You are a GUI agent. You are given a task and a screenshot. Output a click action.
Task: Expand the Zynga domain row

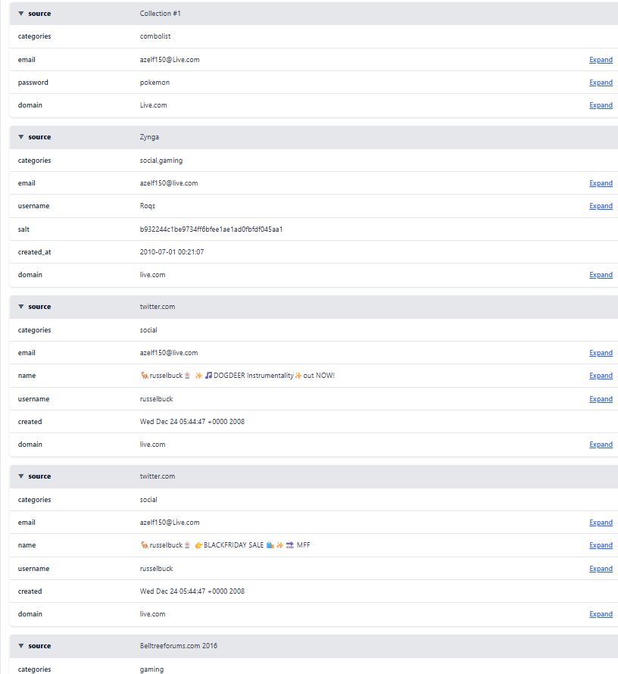[601, 275]
